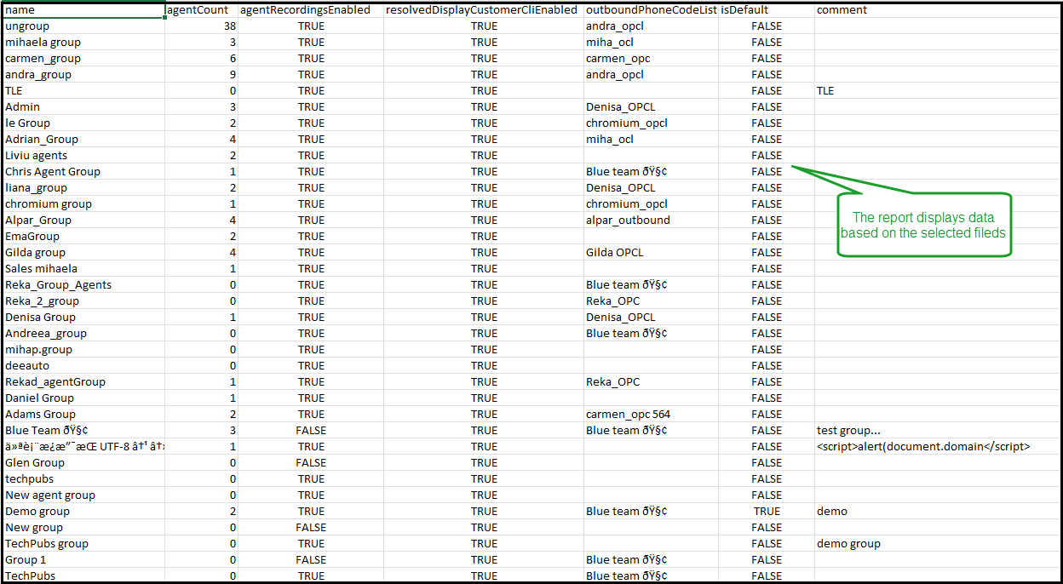
Task: Select the 'TLE' name cell
Action: (x=83, y=91)
